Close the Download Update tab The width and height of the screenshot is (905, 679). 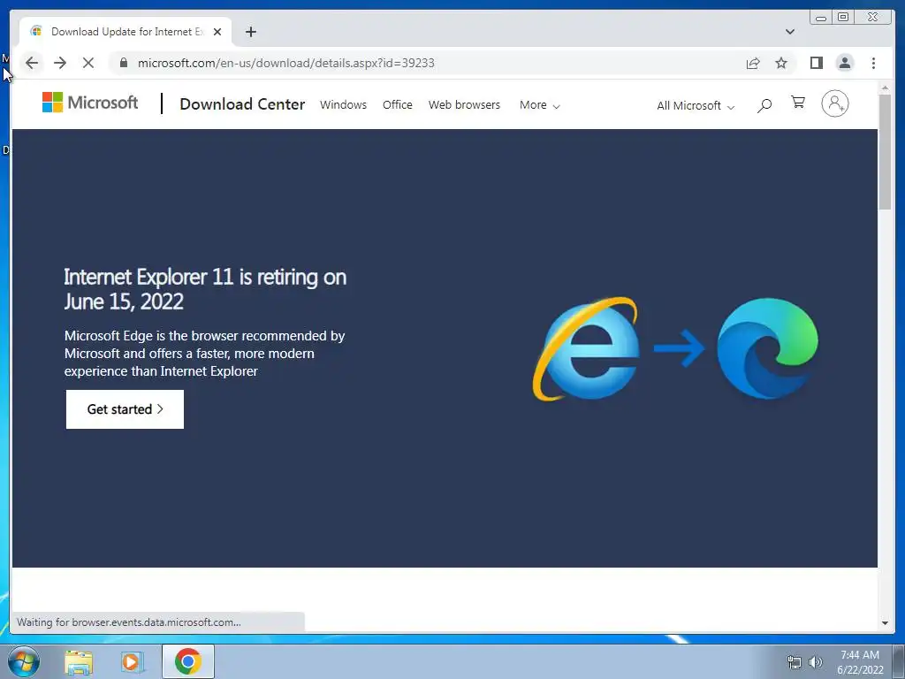(217, 32)
